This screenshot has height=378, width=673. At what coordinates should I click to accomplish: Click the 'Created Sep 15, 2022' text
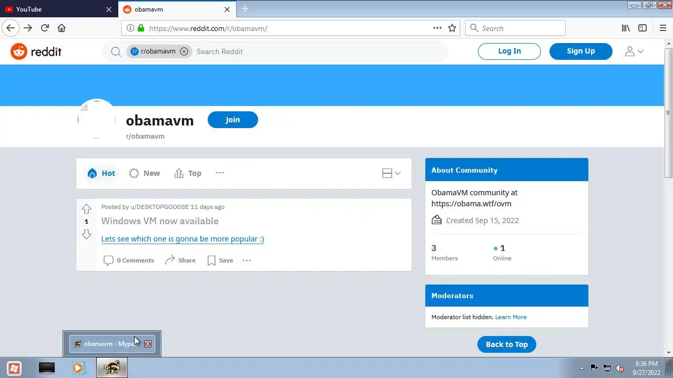point(482,220)
